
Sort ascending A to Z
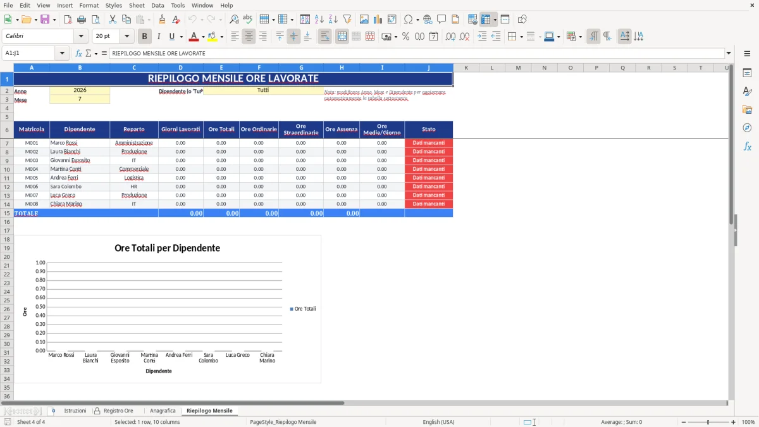(x=319, y=20)
